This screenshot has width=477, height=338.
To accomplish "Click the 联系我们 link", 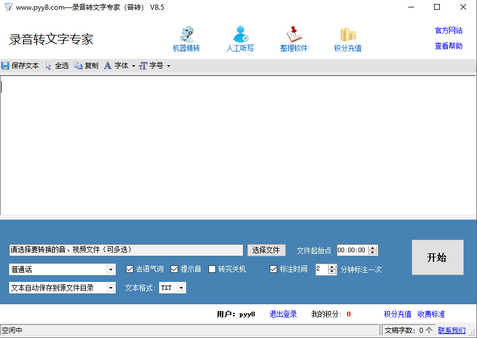I will (451, 331).
